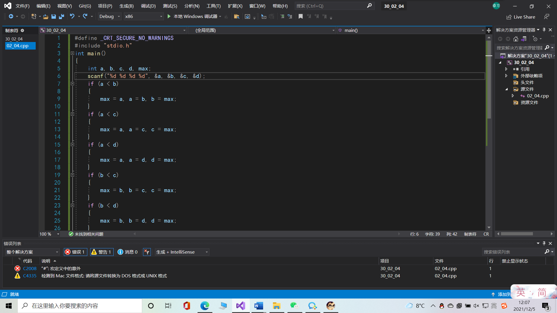Image resolution: width=557 pixels, height=313 pixels.
Task: Click the home icon in Solution Explorer
Action: click(516, 39)
